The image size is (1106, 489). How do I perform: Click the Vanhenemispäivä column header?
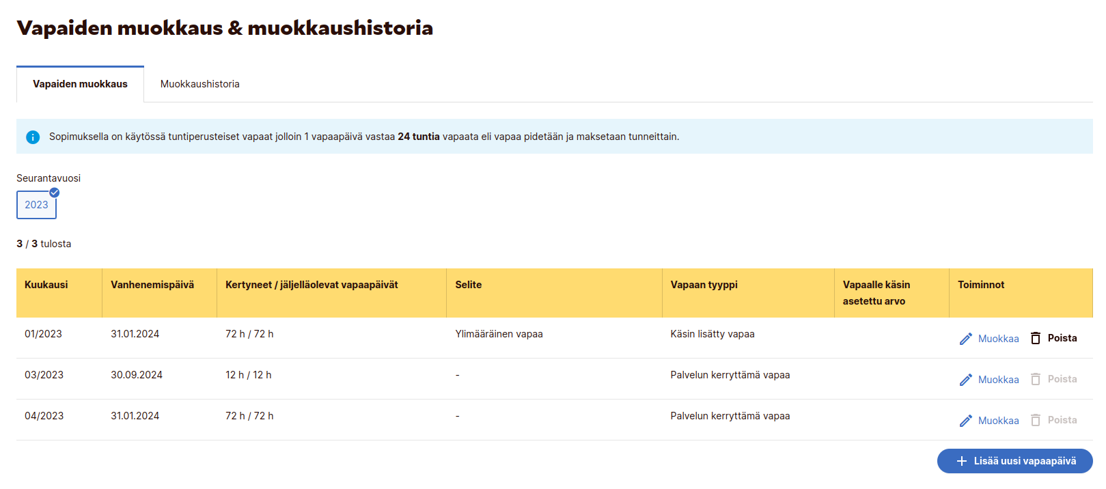152,285
